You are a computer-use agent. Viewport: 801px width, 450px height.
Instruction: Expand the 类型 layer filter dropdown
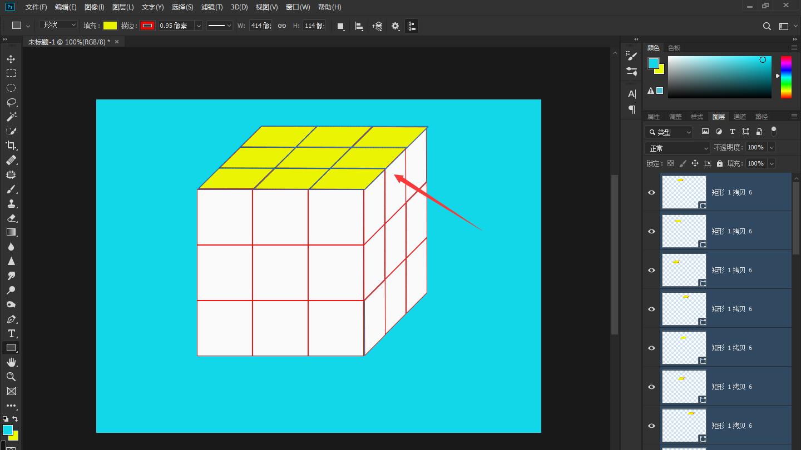pyautogui.click(x=669, y=132)
